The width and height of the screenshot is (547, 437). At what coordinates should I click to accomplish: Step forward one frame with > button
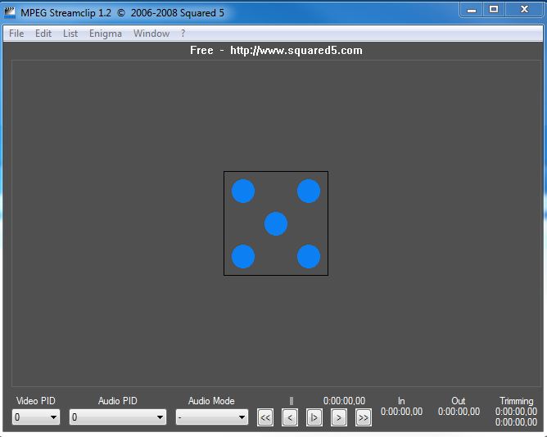tap(338, 417)
